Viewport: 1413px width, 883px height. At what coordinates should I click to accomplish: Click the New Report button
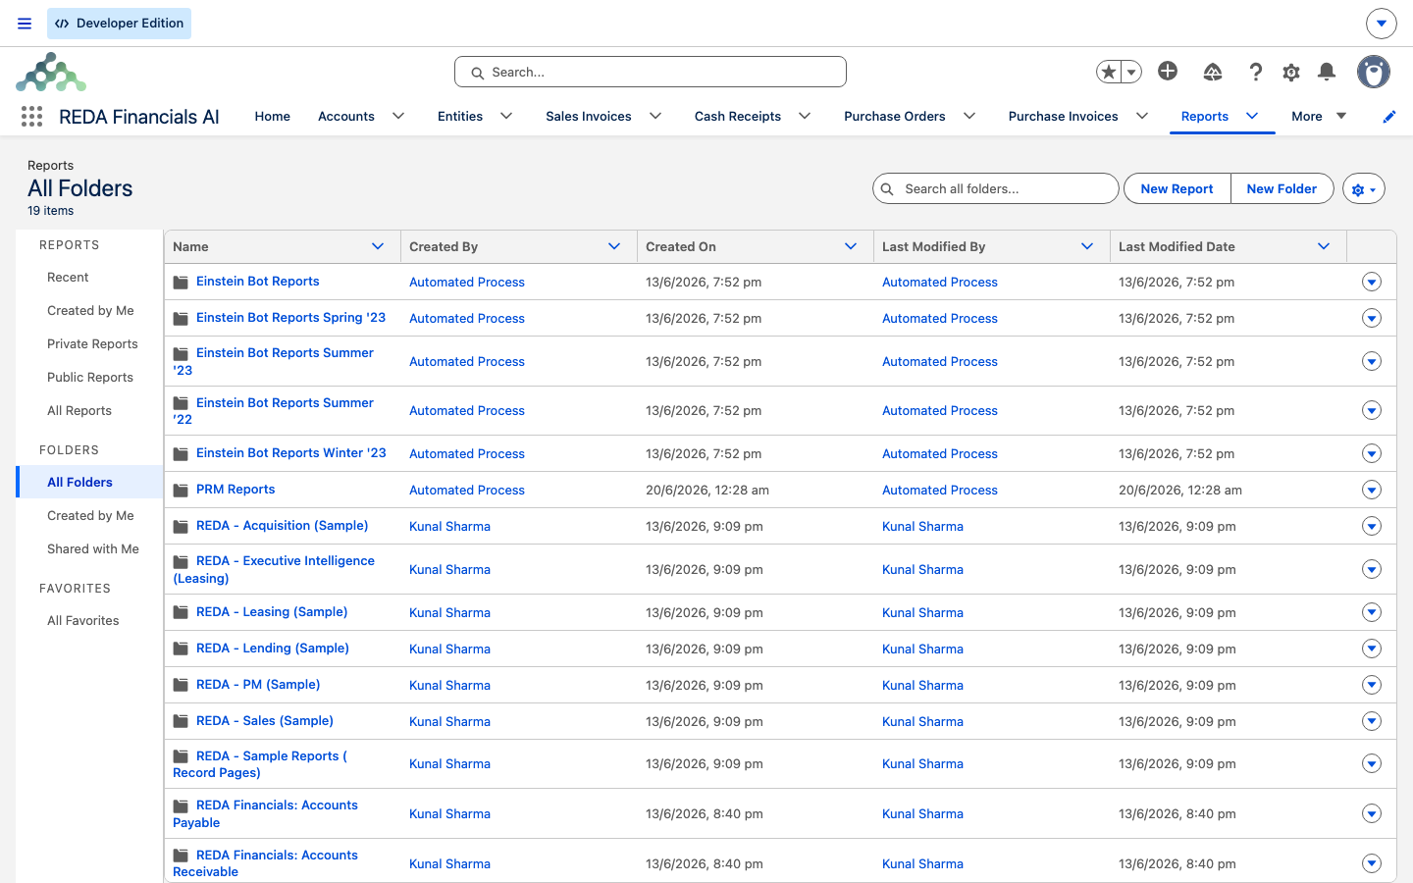coord(1177,188)
